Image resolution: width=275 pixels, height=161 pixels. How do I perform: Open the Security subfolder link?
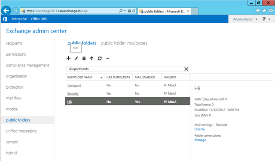click(73, 93)
